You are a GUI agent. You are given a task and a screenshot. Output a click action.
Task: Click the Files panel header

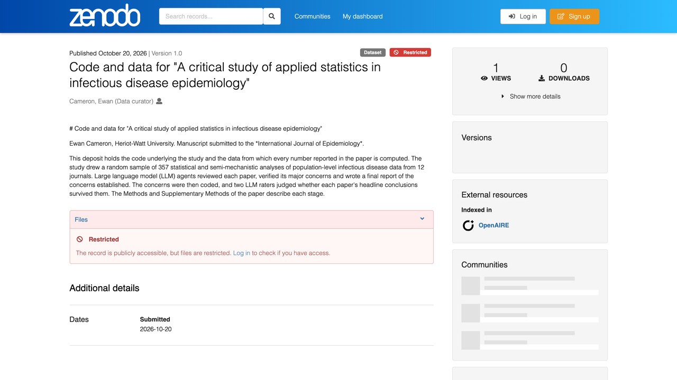point(252,220)
